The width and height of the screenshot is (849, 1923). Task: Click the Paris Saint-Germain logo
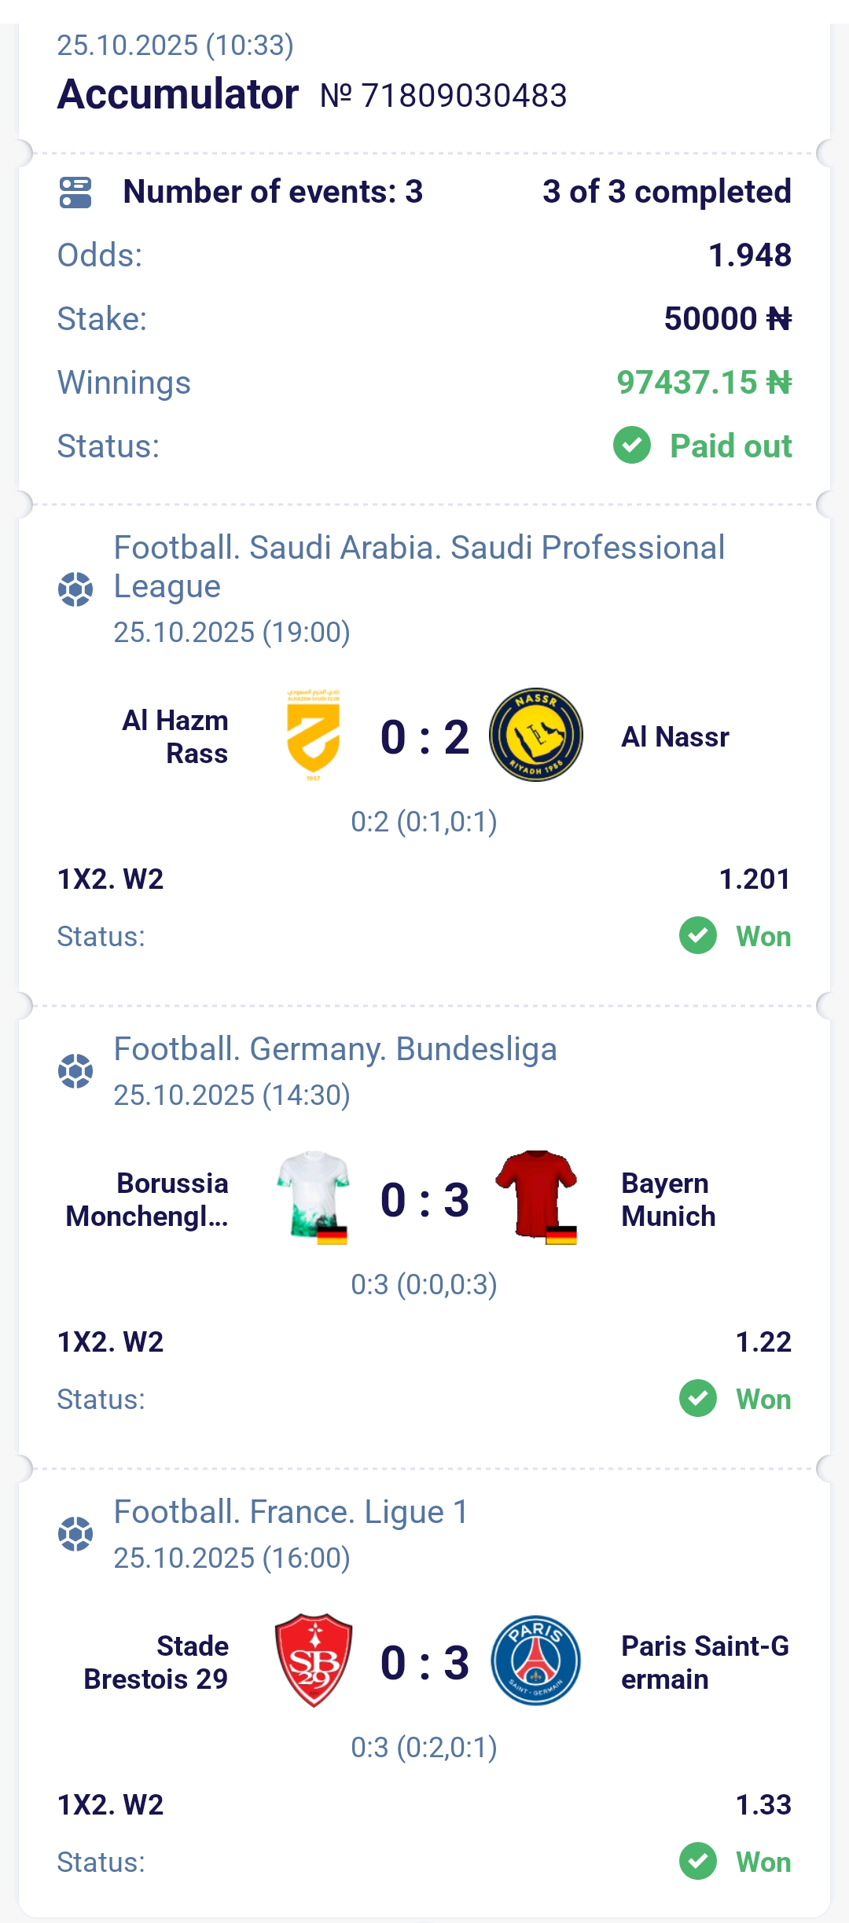pyautogui.click(x=536, y=1661)
